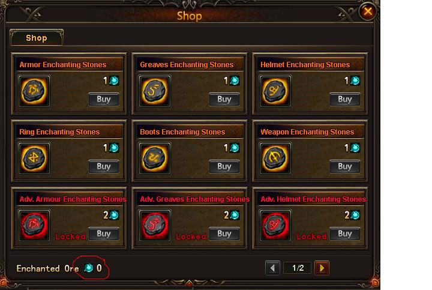Click the red Adv. Armour Enchanting Stones icon
Image resolution: width=432 pixels, height=290 pixels.
coord(34,226)
